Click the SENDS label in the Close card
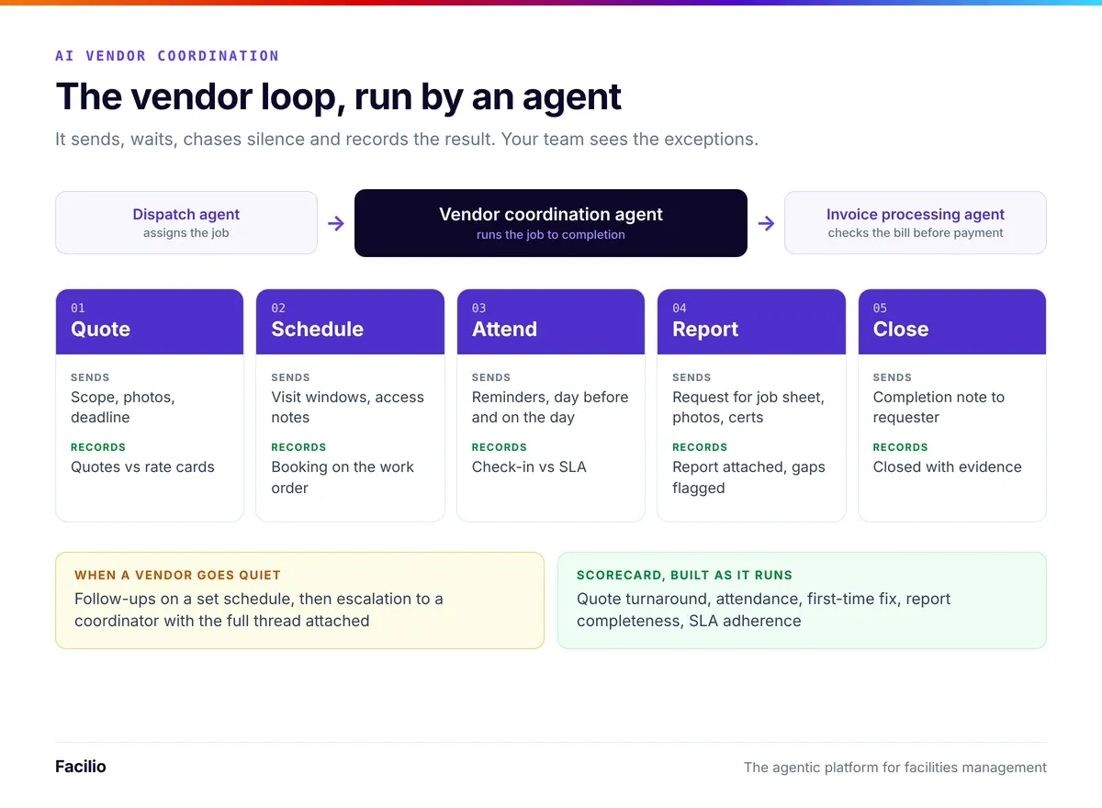The width and height of the screenshot is (1102, 808). 893,377
